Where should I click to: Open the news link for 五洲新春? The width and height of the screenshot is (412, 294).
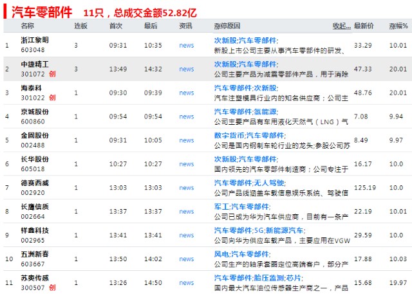(187, 259)
